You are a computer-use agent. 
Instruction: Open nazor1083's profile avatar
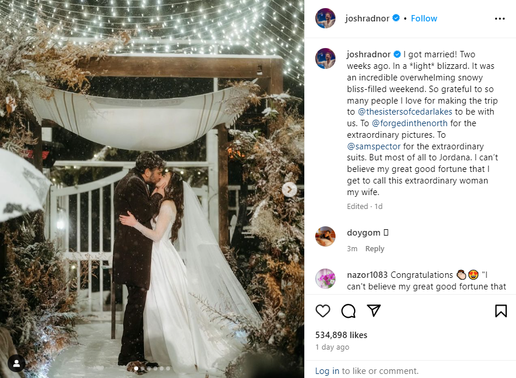tap(325, 278)
